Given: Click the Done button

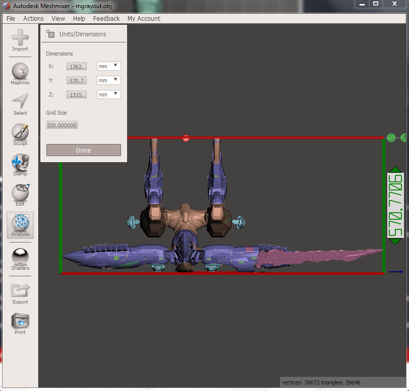Looking at the screenshot, I should tap(84, 150).
